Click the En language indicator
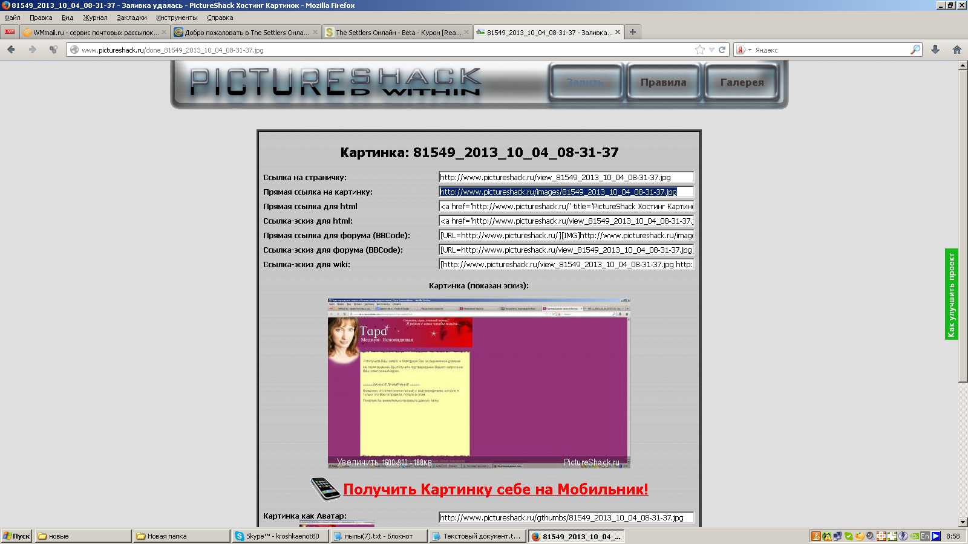Screen dimensions: 968x544 pyautogui.click(x=924, y=536)
